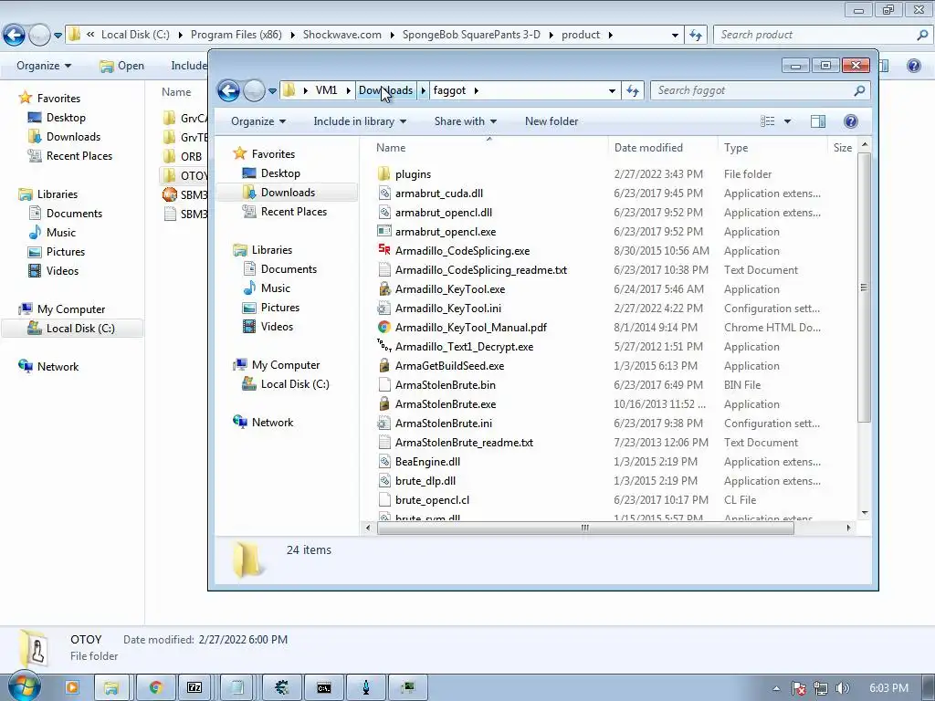Open Chrome from the taskbar
935x701 pixels.
point(156,688)
